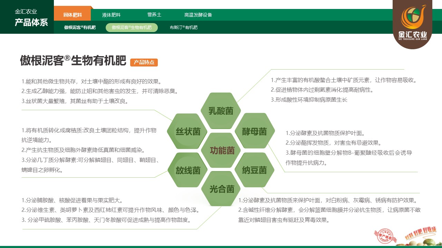Go to 傲根泥客®有机肥 sub-tab
Image resolution: width=442 pixels, height=248 pixels.
(x=80, y=28)
